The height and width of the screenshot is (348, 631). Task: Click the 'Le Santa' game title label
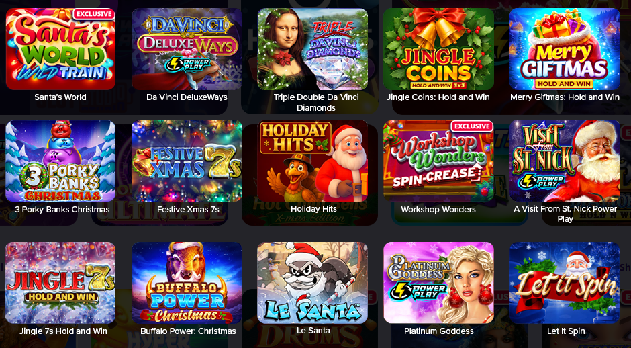click(x=313, y=331)
